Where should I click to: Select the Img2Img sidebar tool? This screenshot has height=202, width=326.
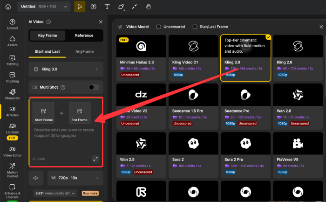click(13, 77)
